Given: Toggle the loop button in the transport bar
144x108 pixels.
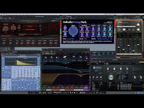Looking at the screenshot, I should point(77,93).
